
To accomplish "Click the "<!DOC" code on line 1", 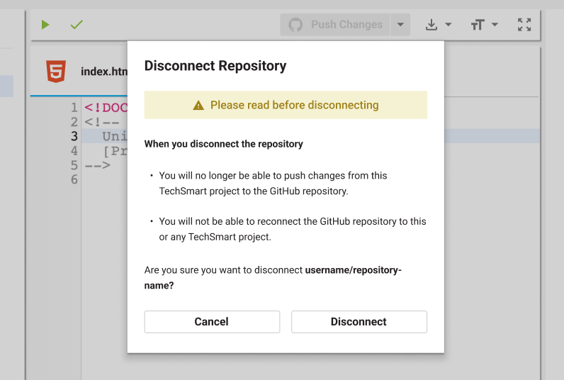I will 106,108.
